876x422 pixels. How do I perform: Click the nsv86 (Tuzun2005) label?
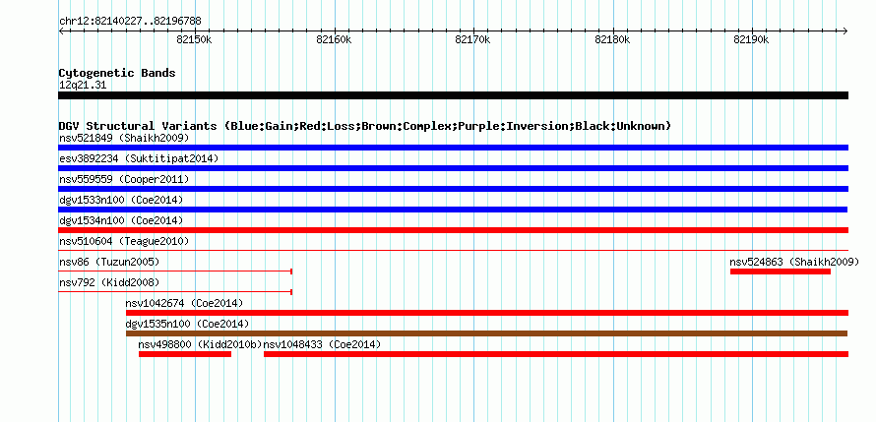(109, 262)
